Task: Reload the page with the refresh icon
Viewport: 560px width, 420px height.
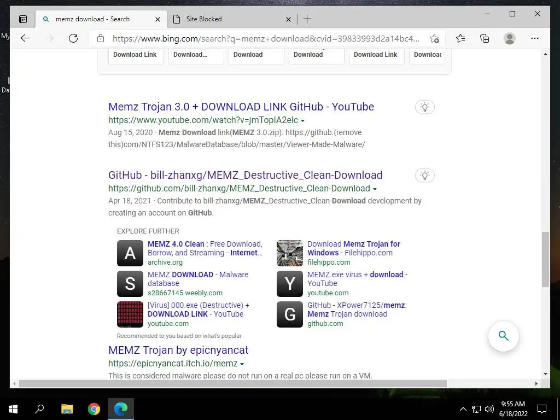Action: [73, 38]
